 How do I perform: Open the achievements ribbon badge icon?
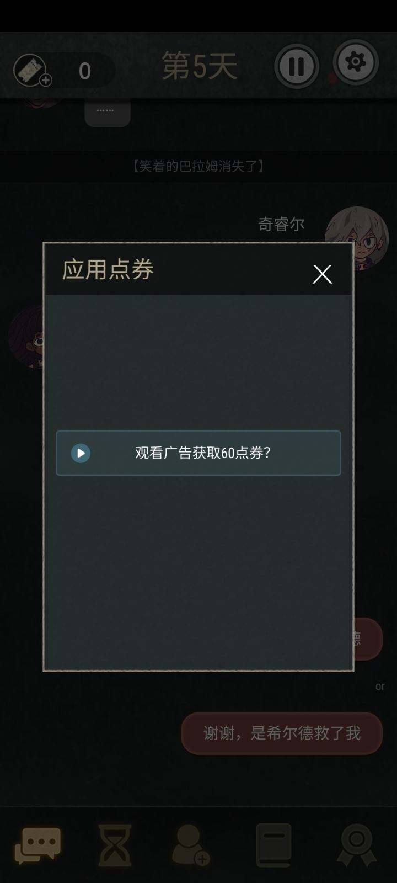tap(357, 845)
